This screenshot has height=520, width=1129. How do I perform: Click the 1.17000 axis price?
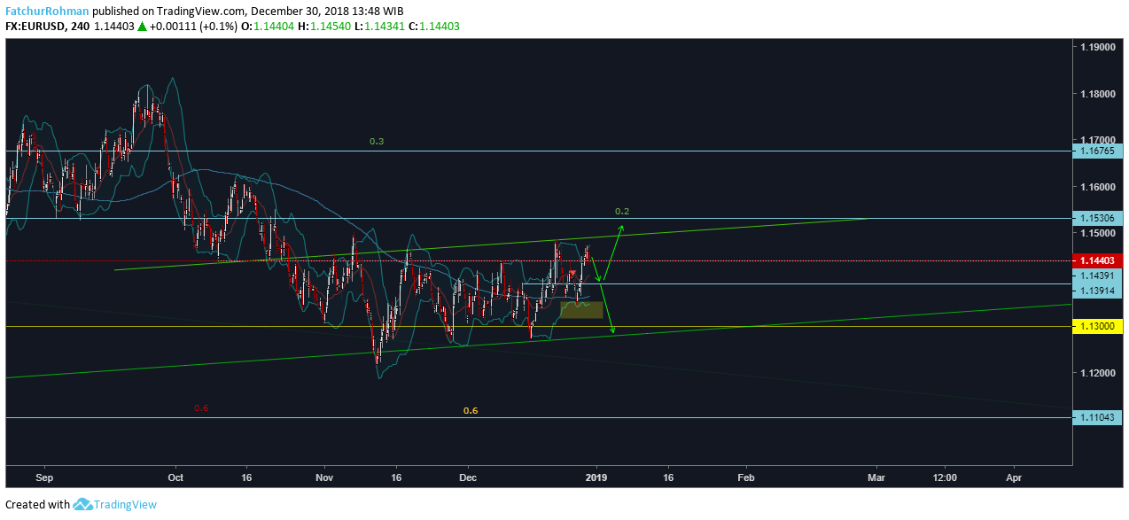point(1097,140)
